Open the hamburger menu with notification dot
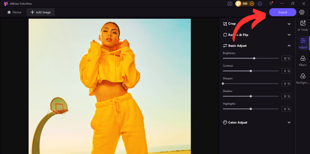Screen dimensions: 310x154 271,4
